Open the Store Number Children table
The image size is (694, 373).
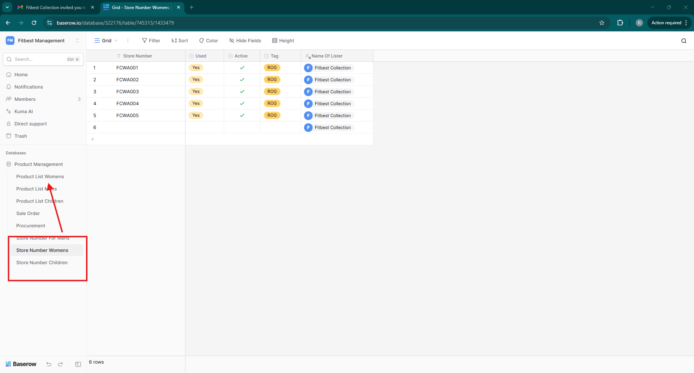tap(42, 262)
